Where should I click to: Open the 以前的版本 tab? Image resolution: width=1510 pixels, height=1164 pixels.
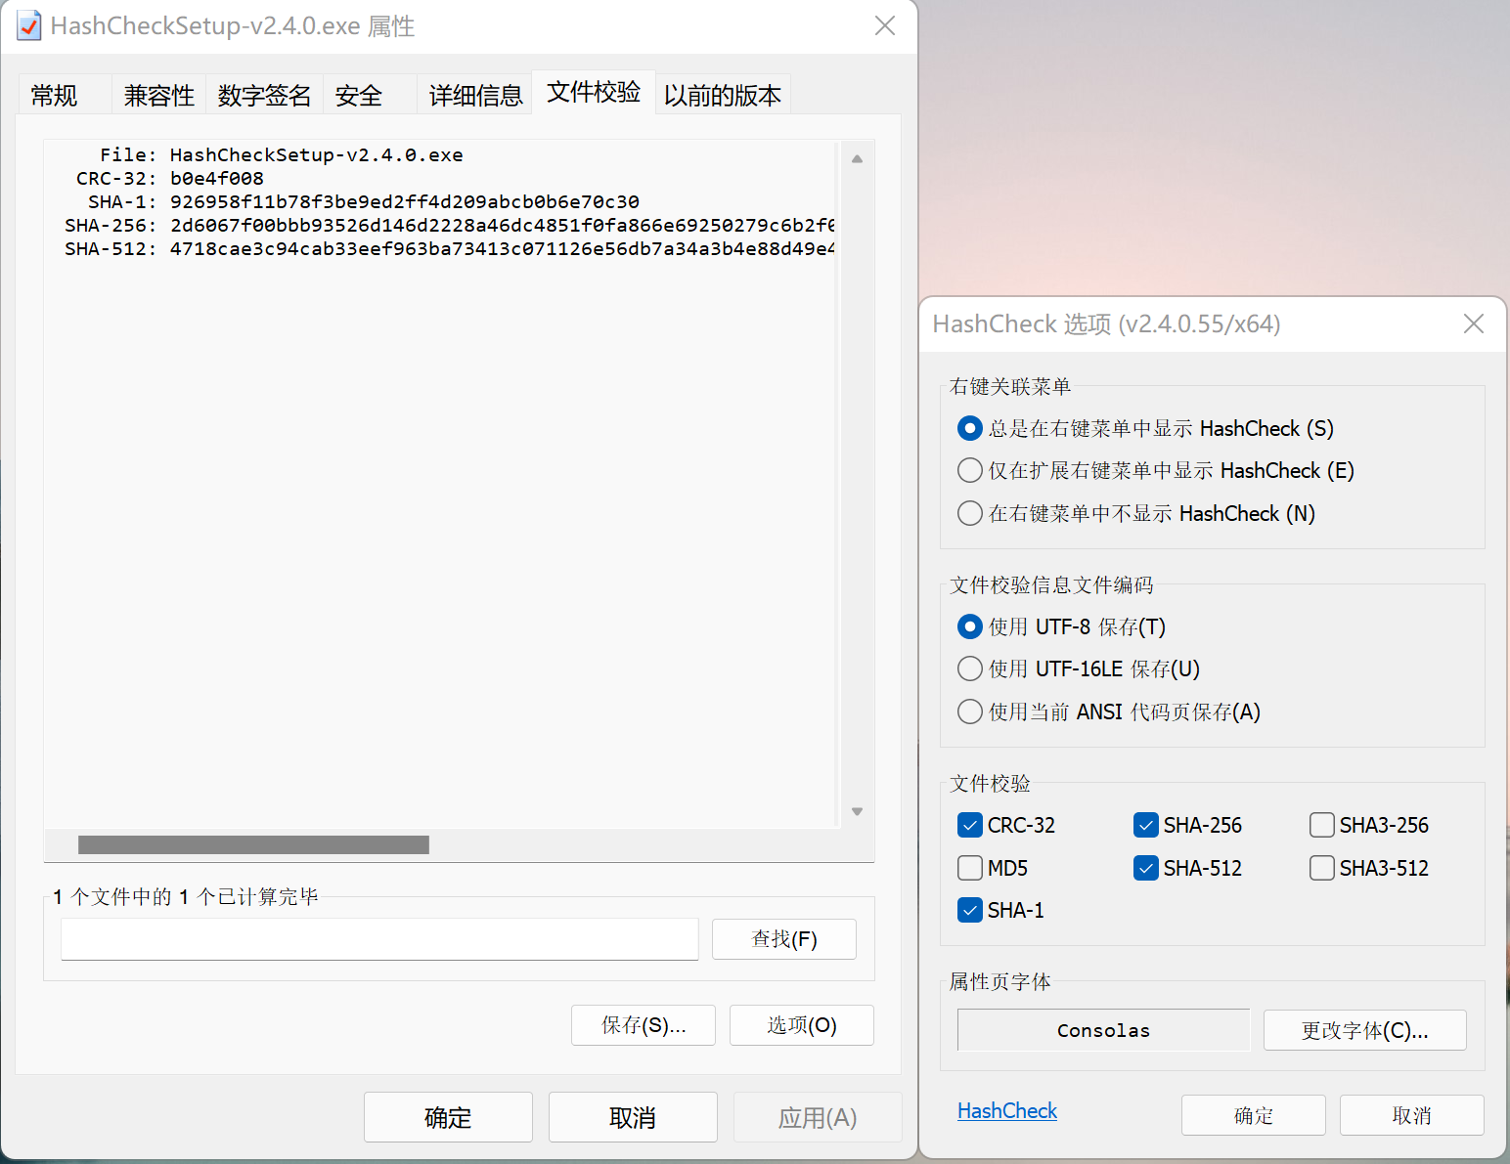point(723,96)
